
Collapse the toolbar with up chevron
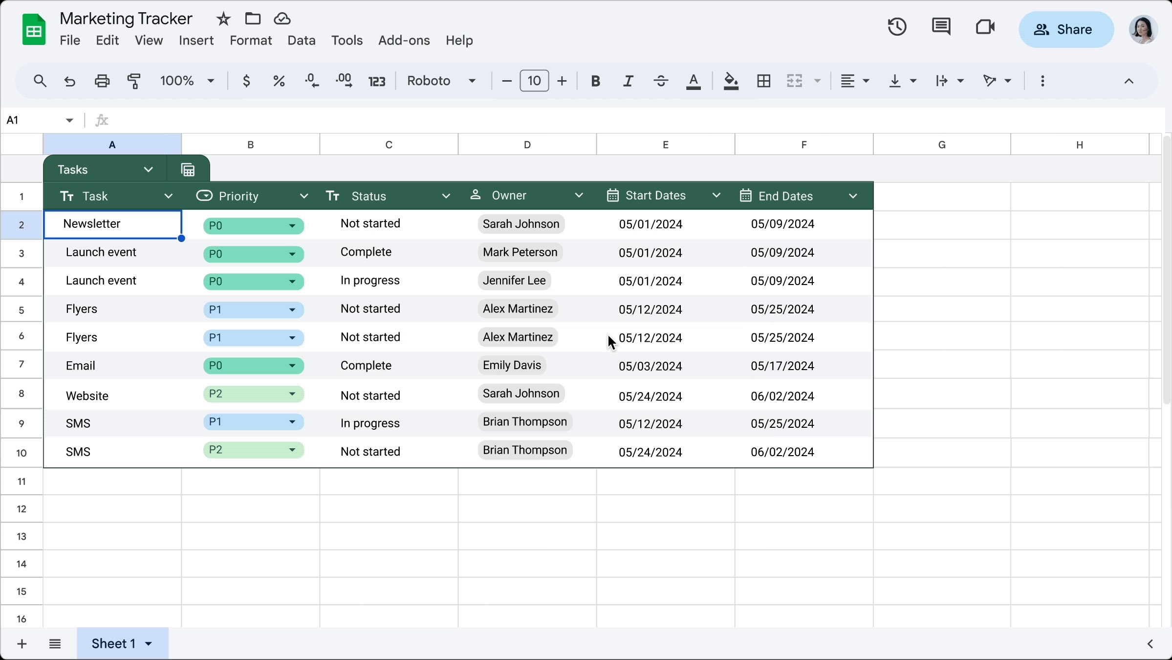pyautogui.click(x=1129, y=81)
